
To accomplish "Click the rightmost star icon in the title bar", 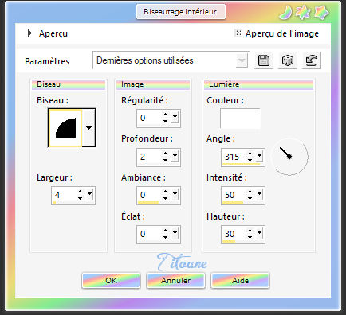I will pos(321,13).
